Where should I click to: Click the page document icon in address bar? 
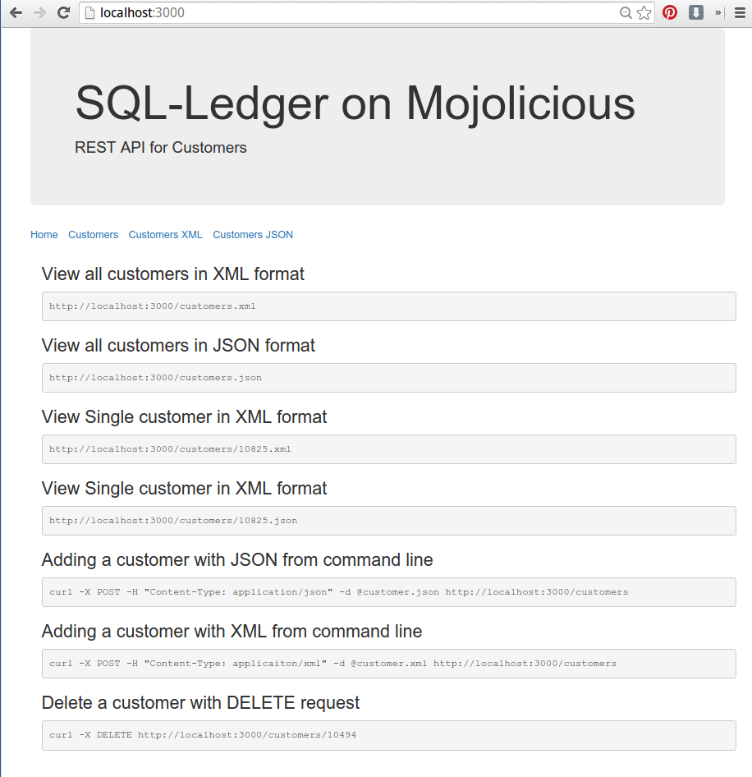click(x=89, y=13)
